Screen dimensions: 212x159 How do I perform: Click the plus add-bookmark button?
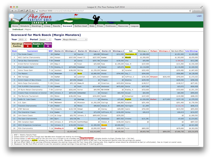(33, 11)
